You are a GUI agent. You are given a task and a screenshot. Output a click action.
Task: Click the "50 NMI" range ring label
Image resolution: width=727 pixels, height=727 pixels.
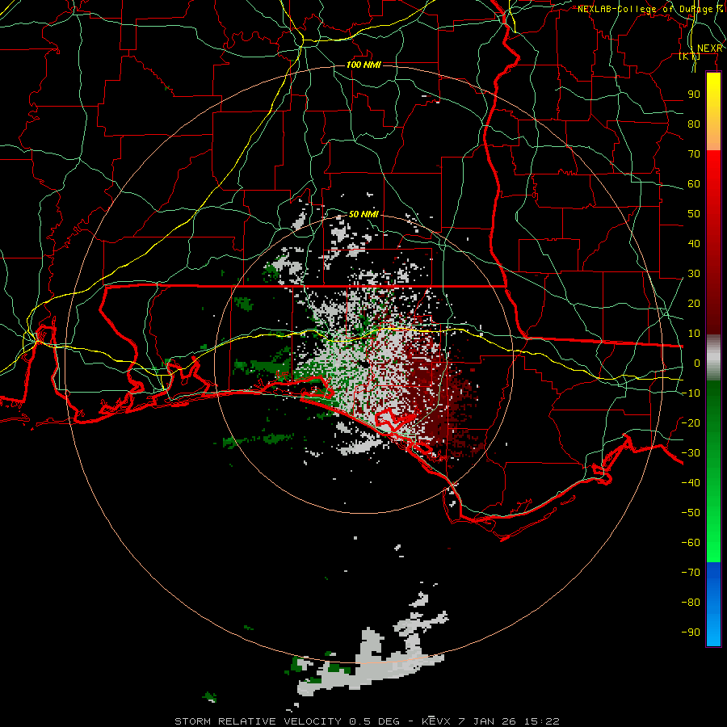click(363, 214)
